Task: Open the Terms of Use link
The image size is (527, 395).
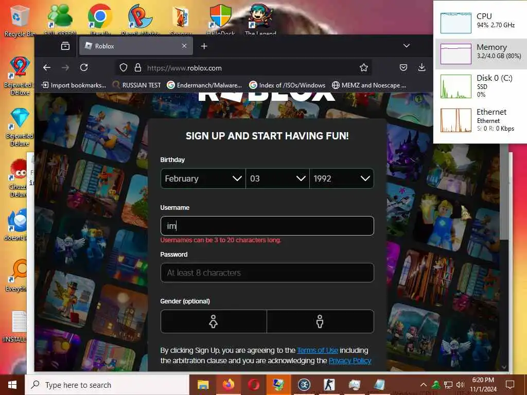Action: click(x=317, y=350)
